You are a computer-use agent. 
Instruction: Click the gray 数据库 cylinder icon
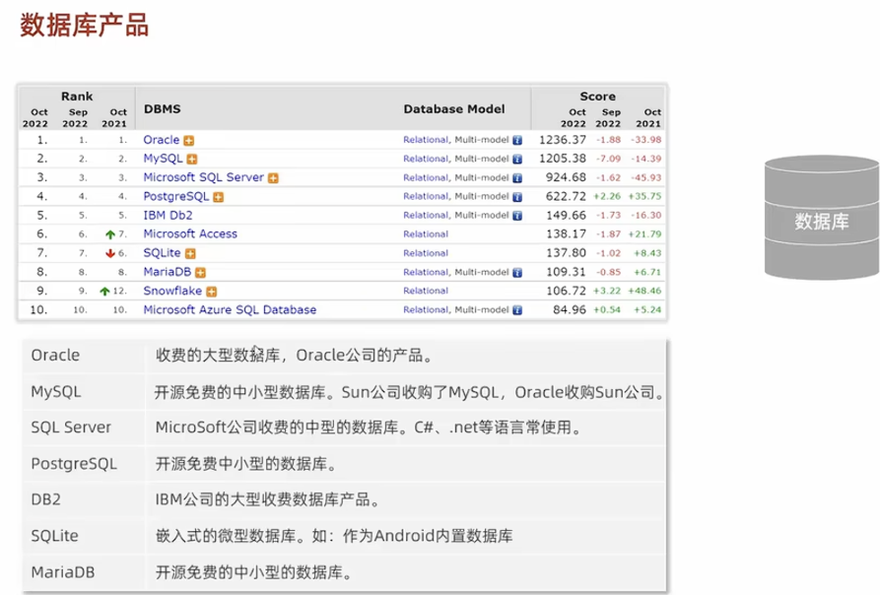click(x=822, y=218)
